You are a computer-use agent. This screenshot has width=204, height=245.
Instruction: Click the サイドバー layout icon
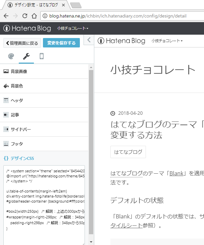tap(6, 129)
